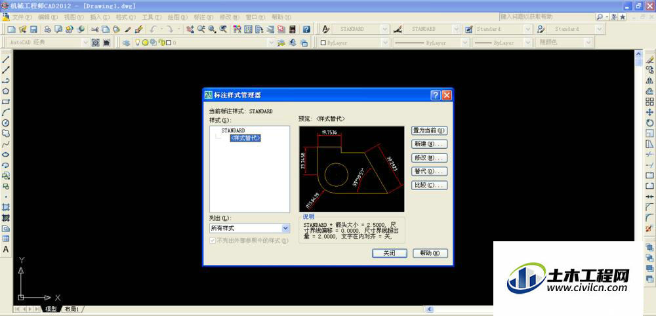Click the 比较 button in dialog
This screenshot has height=316, width=656.
(429, 185)
